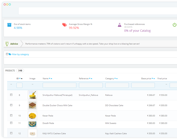
Task: Sort Reference column ascending
Action: point(91,78)
